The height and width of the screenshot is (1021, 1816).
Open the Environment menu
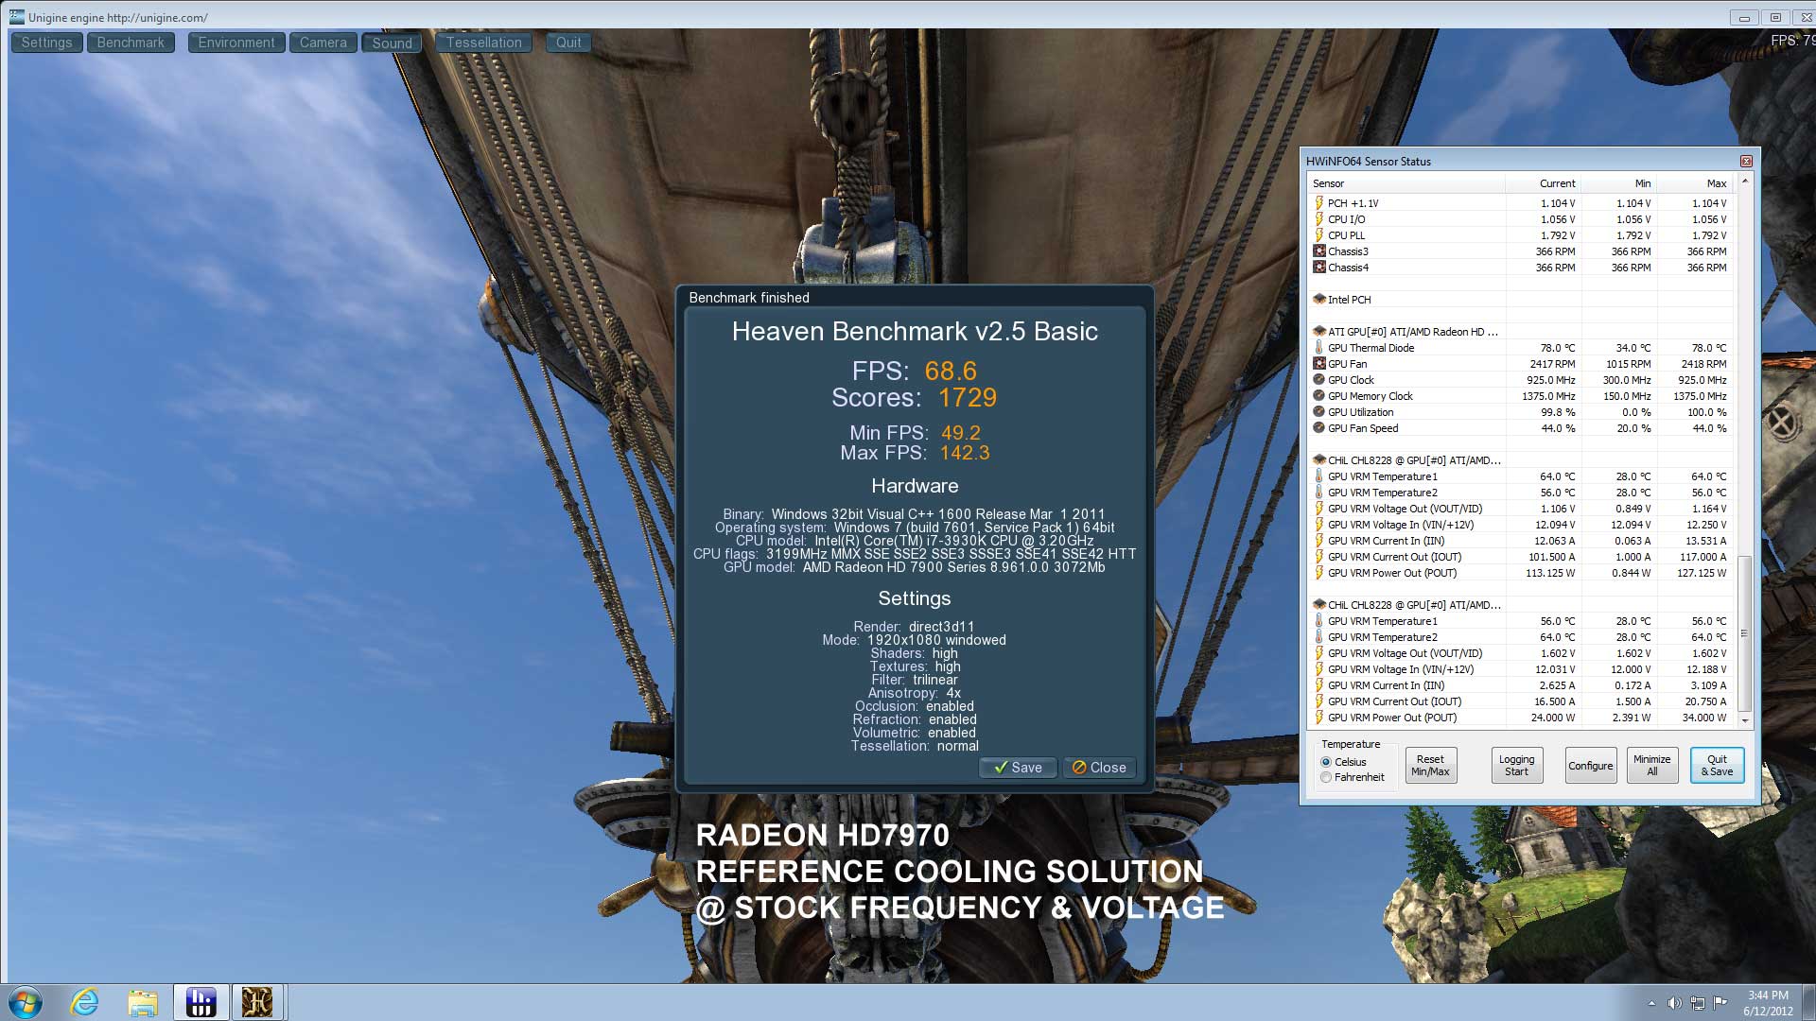click(x=236, y=43)
